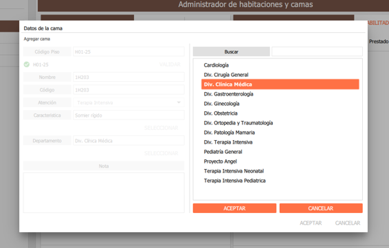Click the orange ACEPTAR button
This screenshot has height=248, width=389.
tap(234, 208)
